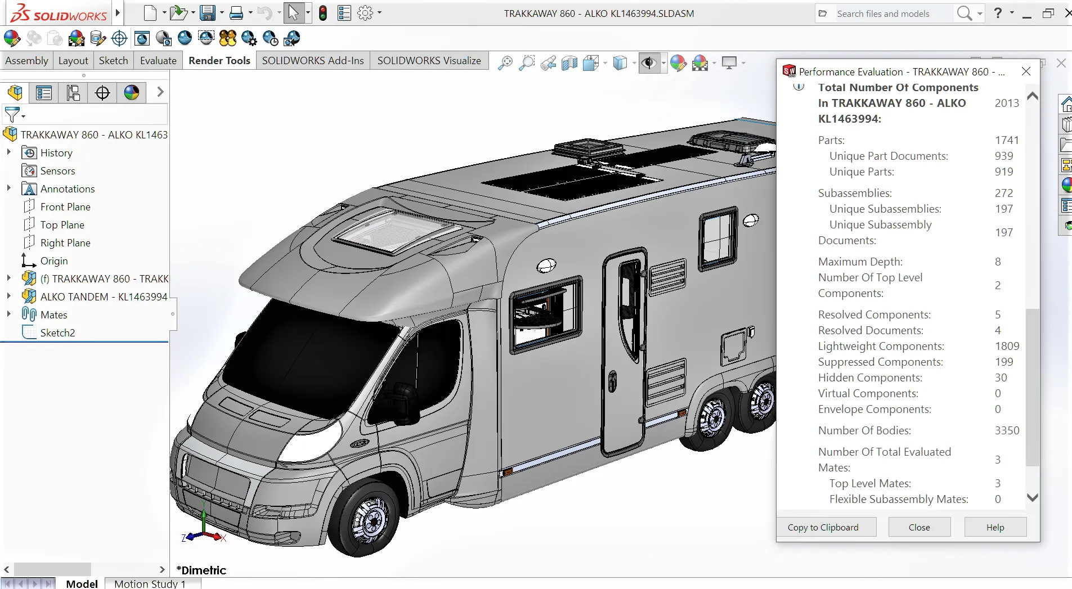Open the Section View tool

pyautogui.click(x=569, y=62)
